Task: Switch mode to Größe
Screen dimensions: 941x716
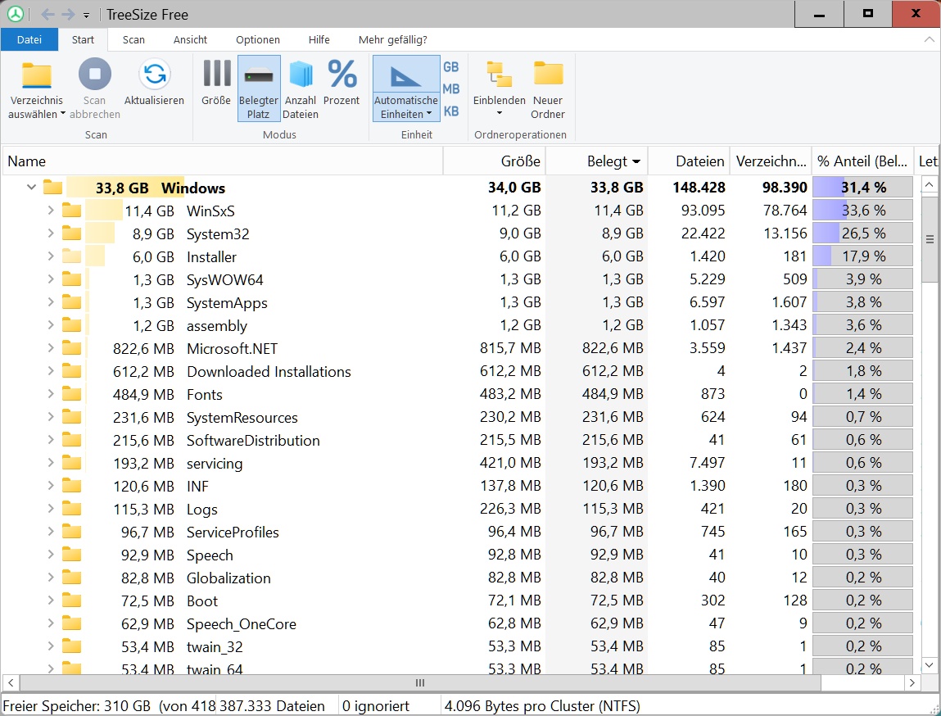Action: click(216, 83)
